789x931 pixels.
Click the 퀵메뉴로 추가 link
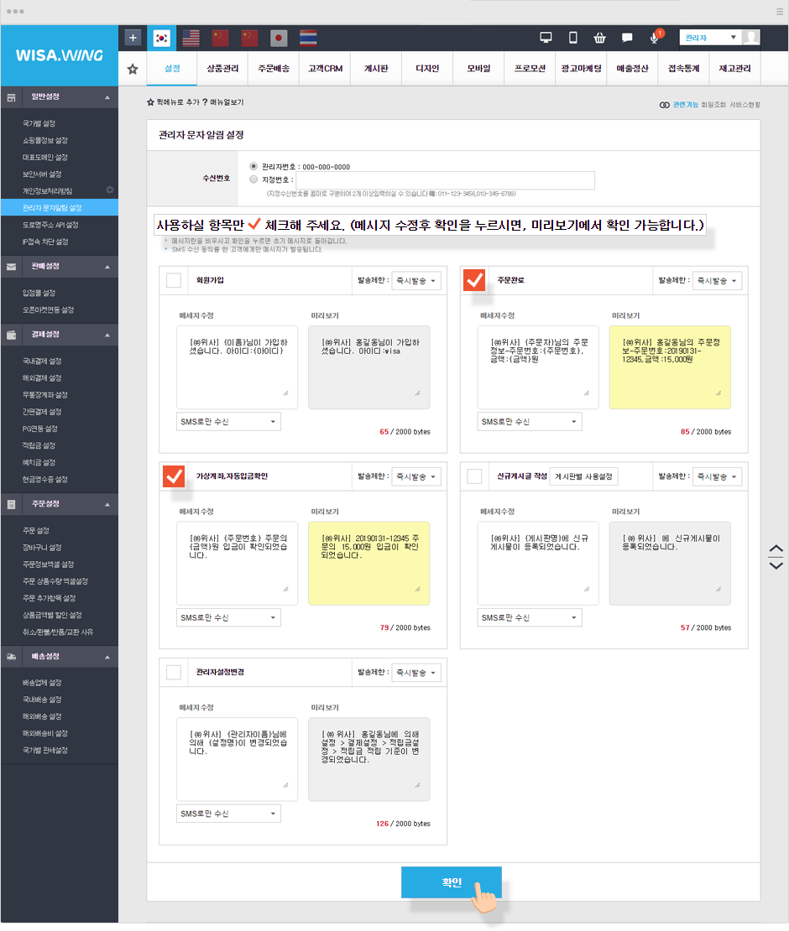pyautogui.click(x=173, y=102)
